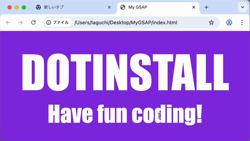Screen dimensions: 250x141
Task: Click the Chrome logo favicon on first tab
Action: (x=38, y=7)
